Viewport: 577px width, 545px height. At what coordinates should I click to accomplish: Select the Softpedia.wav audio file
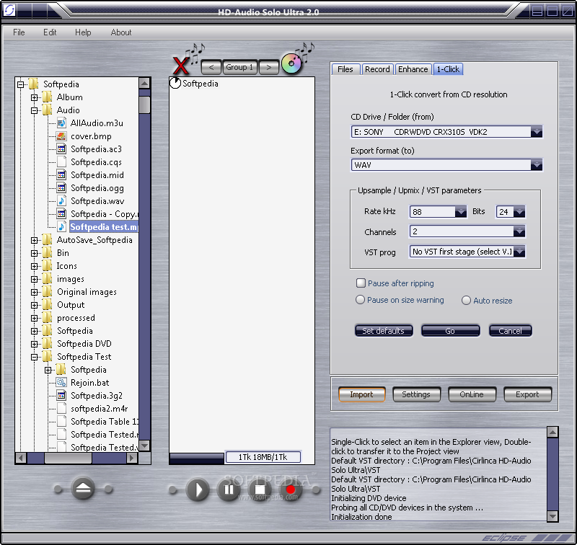pos(97,201)
